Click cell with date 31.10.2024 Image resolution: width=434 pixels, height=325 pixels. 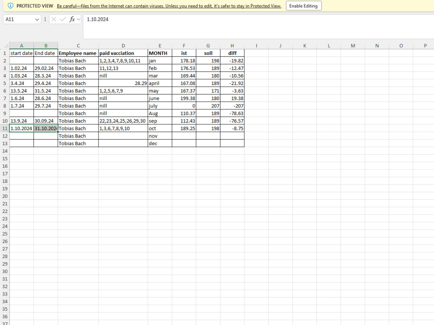(x=46, y=128)
